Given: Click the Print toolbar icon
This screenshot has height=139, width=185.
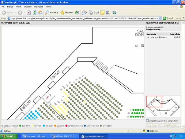Looking at the screenshot, I should click(x=91, y=13).
